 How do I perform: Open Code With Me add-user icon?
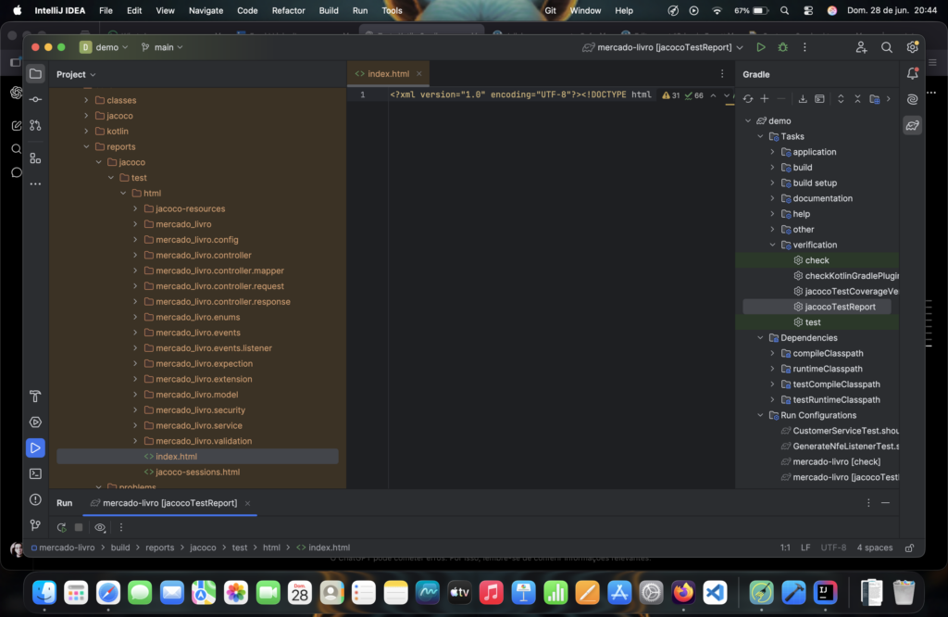click(861, 47)
